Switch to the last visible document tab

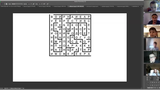coord(135,6)
